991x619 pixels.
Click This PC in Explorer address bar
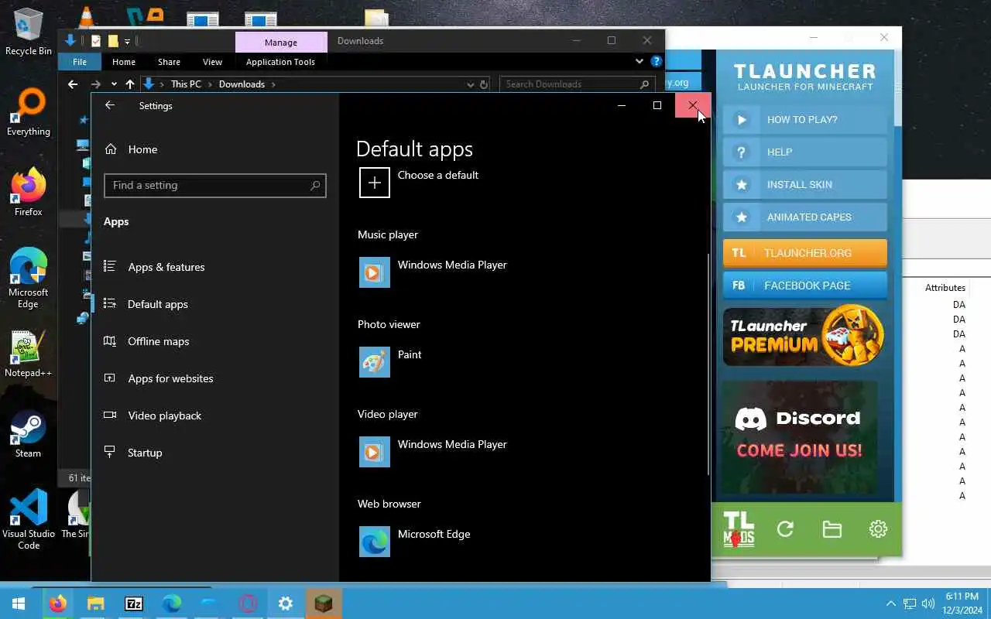coord(186,84)
